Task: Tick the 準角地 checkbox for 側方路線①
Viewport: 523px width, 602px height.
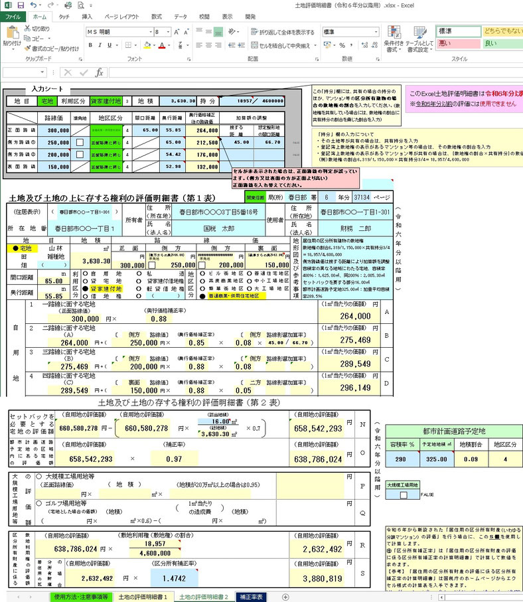Action: point(80,143)
